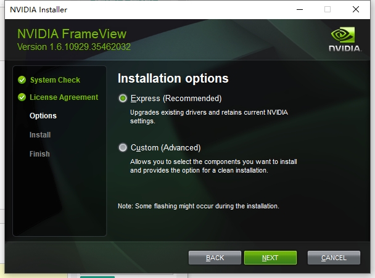The height and width of the screenshot is (278, 375).
Task: Select Custom (Advanced) radio button
Action: (123, 147)
